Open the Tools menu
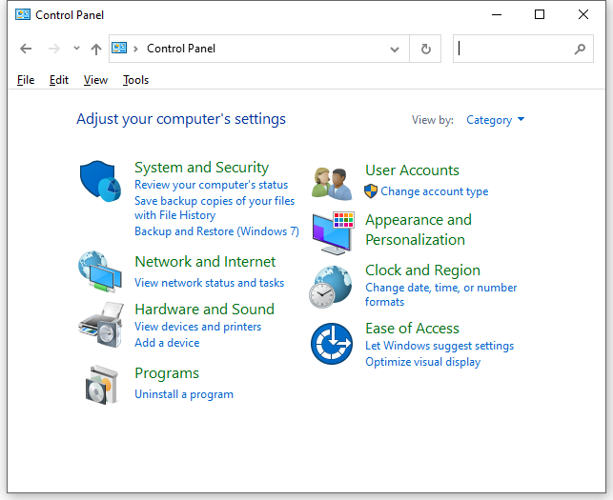Viewport: 613px width, 500px height. click(x=135, y=80)
